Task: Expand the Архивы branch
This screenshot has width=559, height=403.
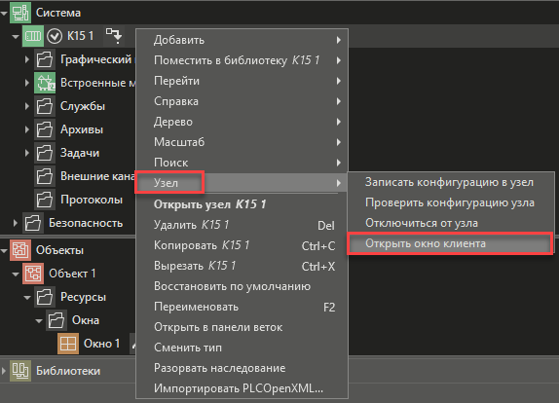Action: tap(27, 129)
